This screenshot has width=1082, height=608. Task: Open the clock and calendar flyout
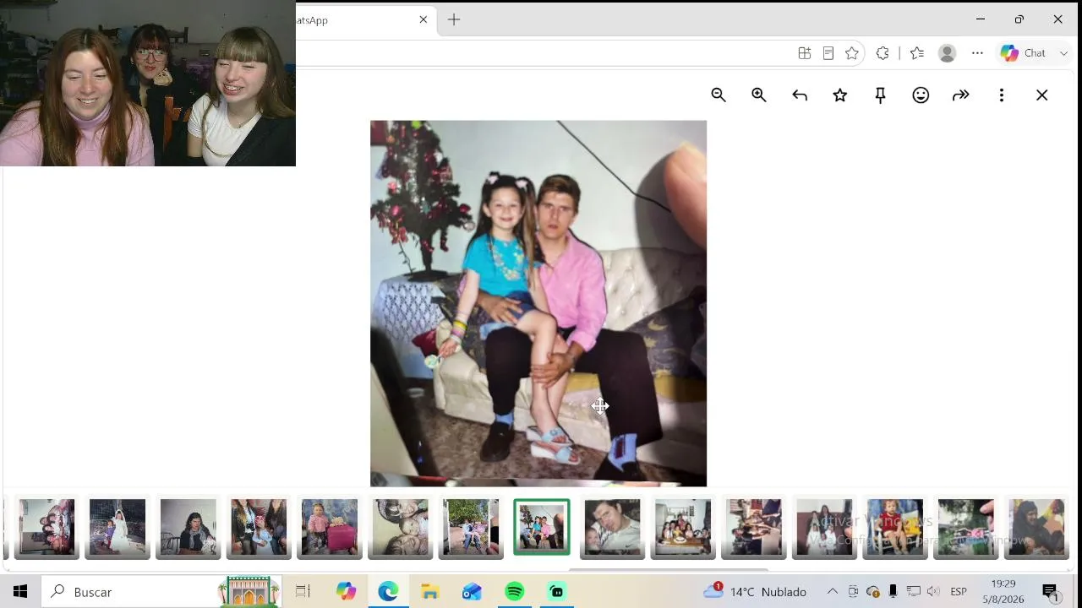[x=1003, y=592]
